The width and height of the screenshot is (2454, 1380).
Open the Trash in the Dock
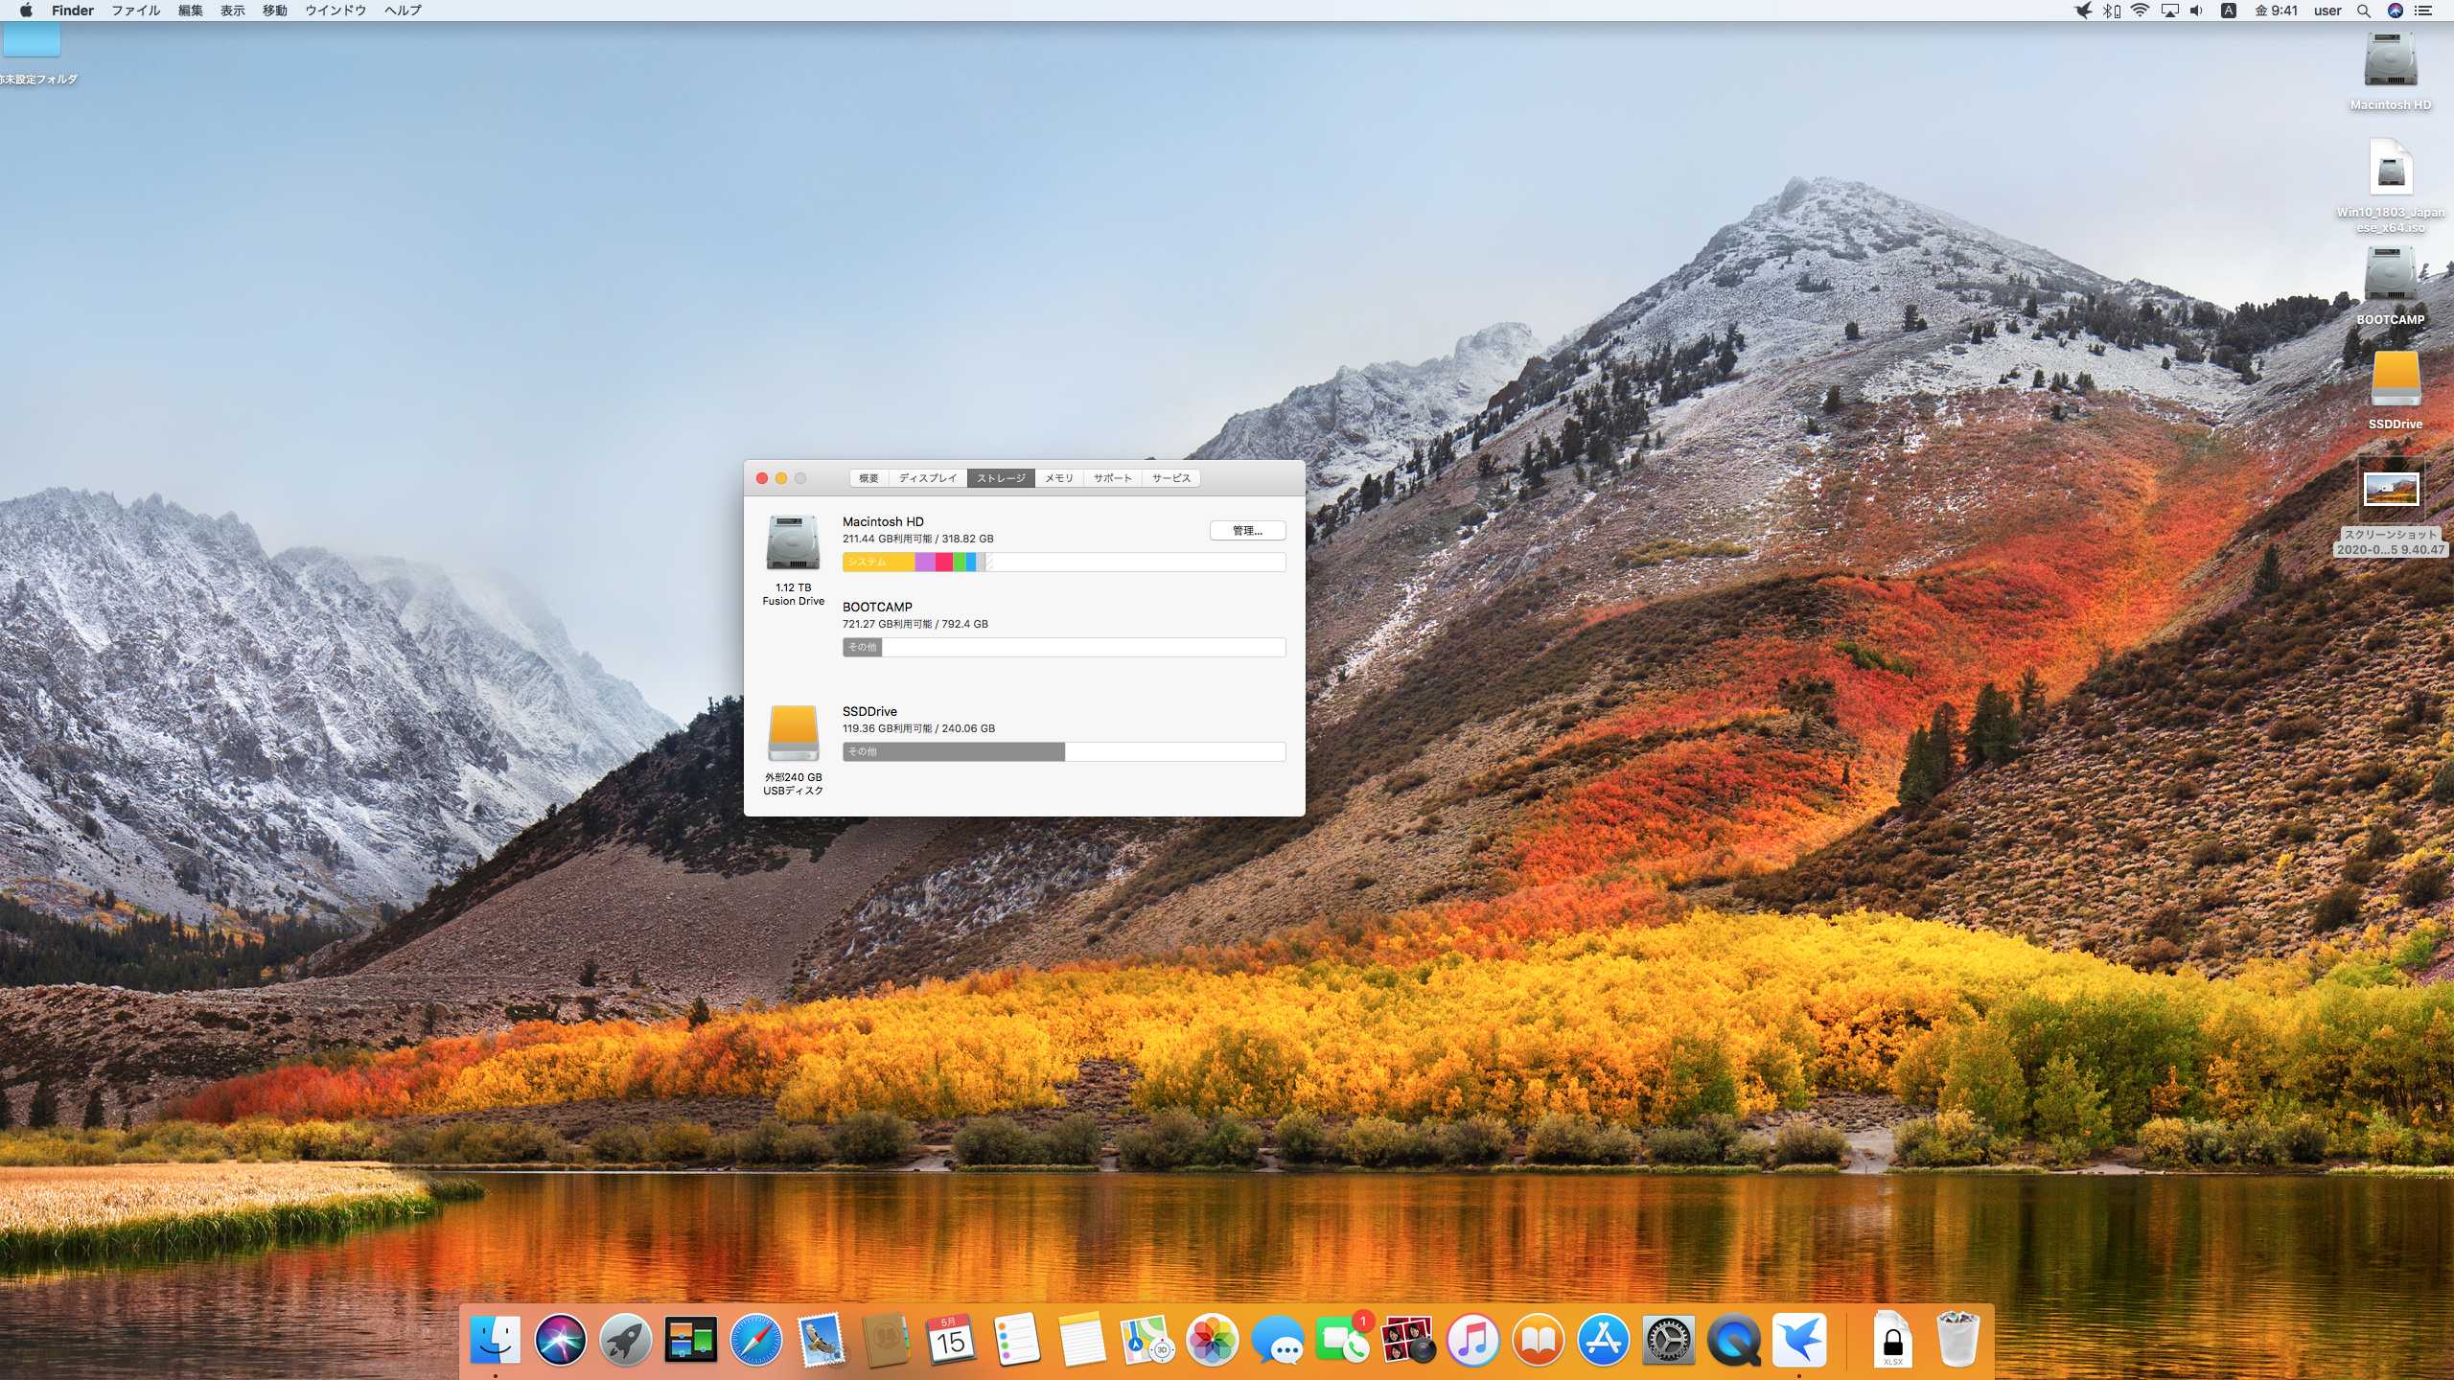tap(1957, 1340)
